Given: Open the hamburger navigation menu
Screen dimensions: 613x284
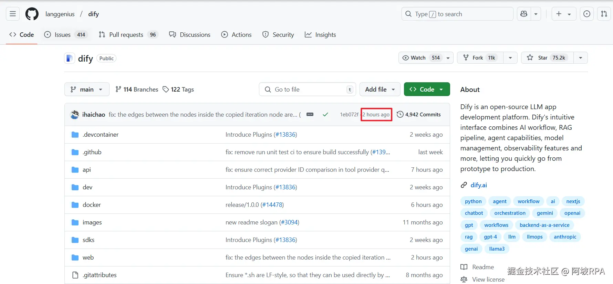Looking at the screenshot, I should [13, 14].
